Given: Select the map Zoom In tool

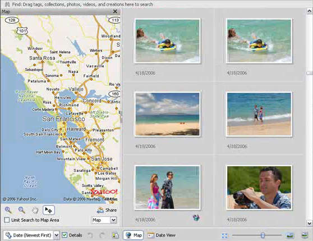Looking at the screenshot, I should (8, 210).
